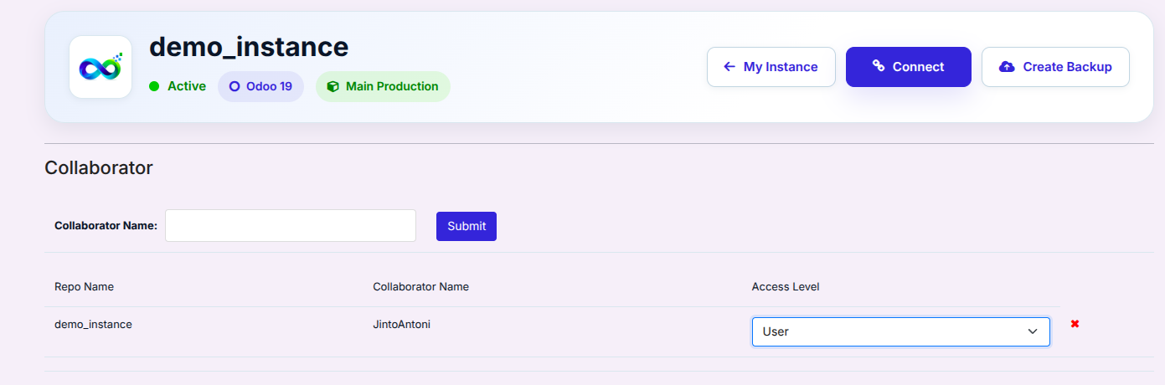Screen dimensions: 1165x385
Task: Click the green Active status indicator
Action: click(x=178, y=86)
